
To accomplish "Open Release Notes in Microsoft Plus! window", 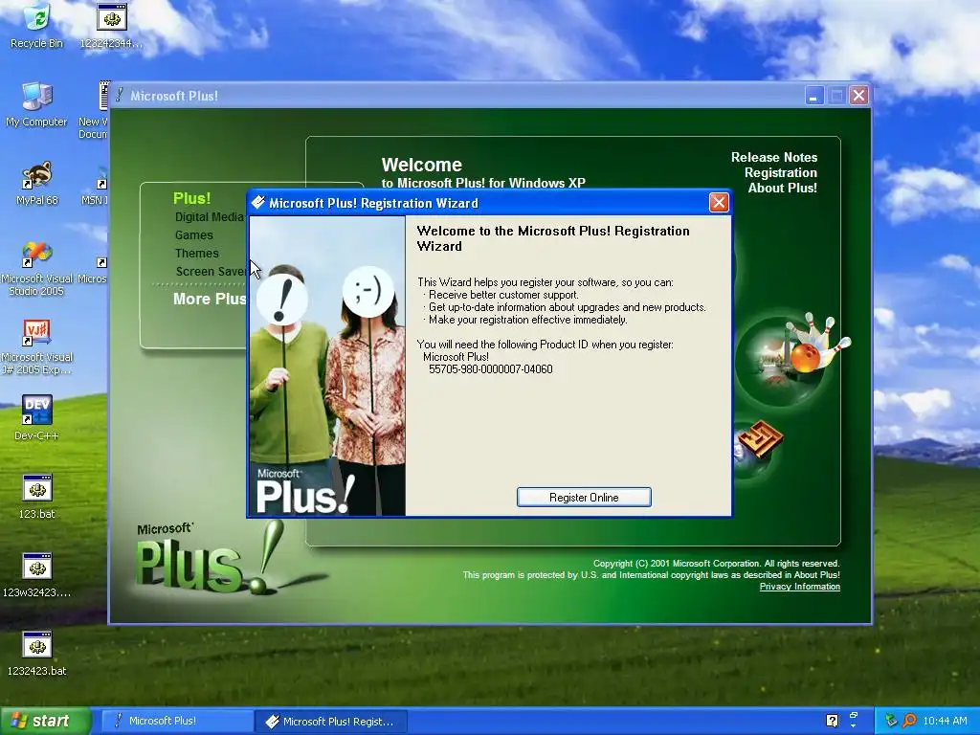I will point(773,158).
